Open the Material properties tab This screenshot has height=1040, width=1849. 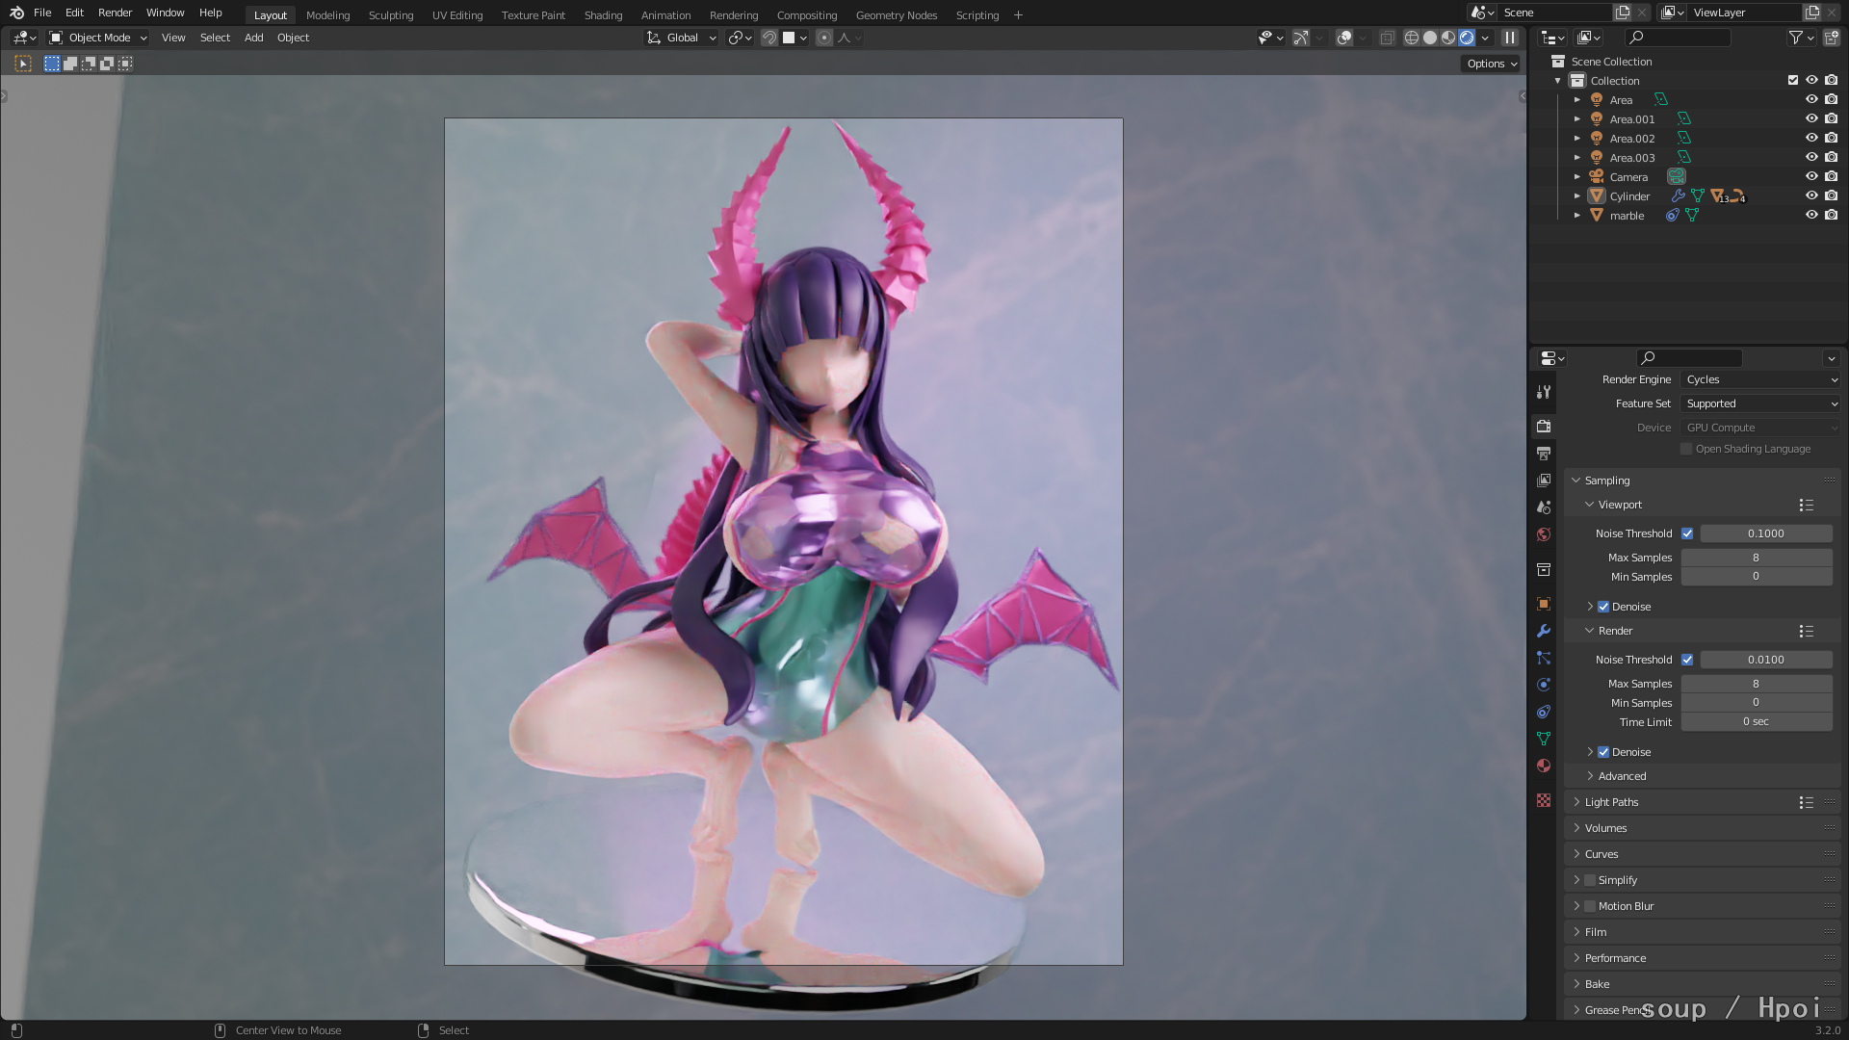pyautogui.click(x=1544, y=766)
